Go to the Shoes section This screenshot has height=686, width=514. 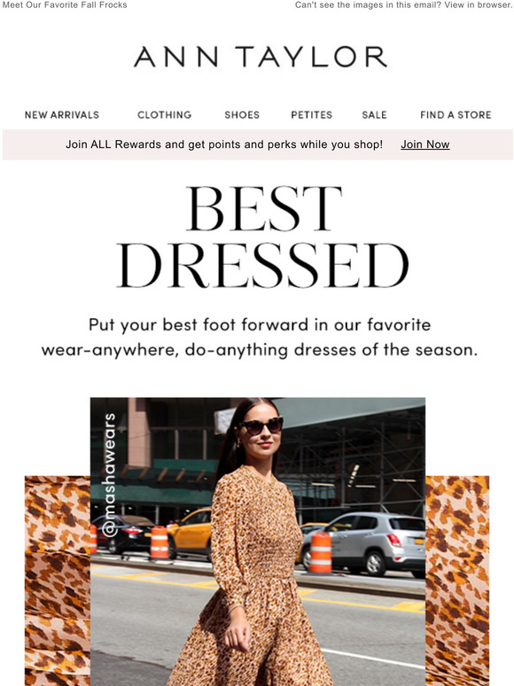[x=242, y=114]
